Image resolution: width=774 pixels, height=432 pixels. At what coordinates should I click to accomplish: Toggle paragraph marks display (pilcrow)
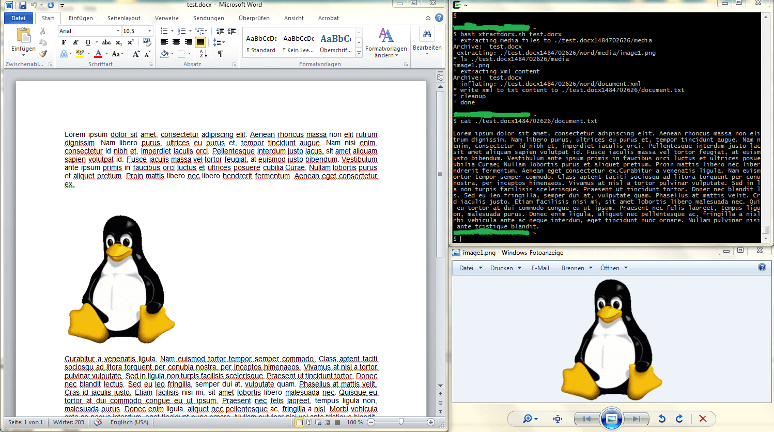221,54
